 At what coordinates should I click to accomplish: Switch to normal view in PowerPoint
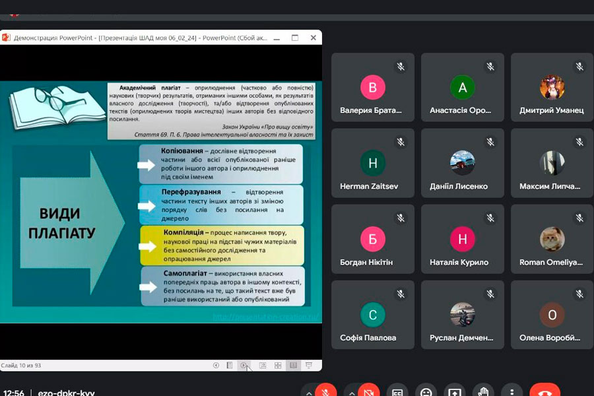pos(263,365)
